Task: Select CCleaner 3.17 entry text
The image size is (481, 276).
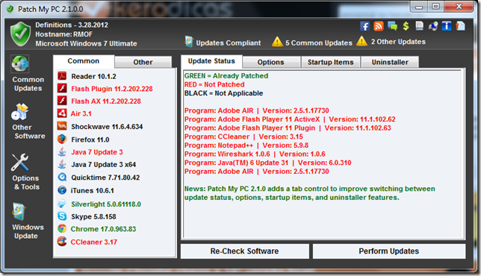Action: click(x=93, y=242)
